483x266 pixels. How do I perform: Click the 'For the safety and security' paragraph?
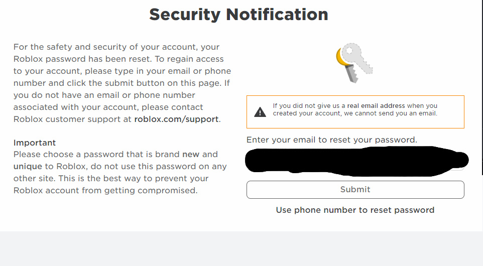tap(122, 83)
